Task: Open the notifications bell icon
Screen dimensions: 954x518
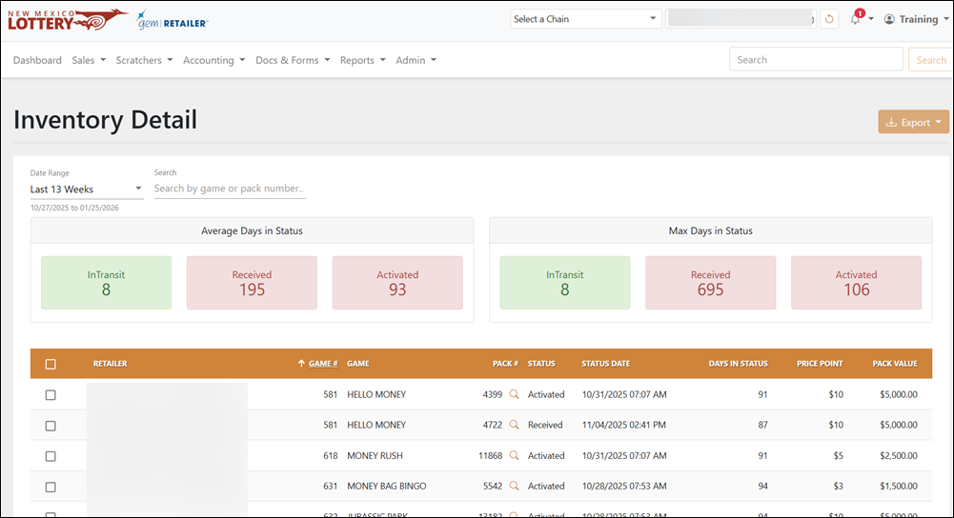Action: coord(856,19)
